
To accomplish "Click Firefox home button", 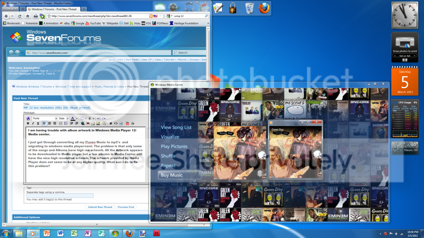I will (x=28, y=16).
